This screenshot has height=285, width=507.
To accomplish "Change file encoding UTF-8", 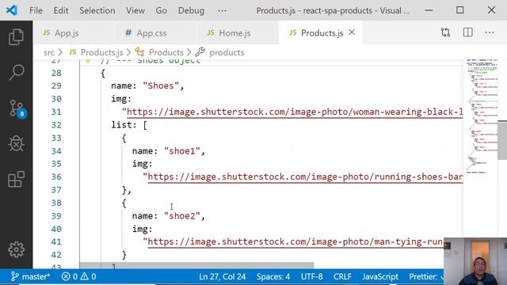I will tap(311, 276).
